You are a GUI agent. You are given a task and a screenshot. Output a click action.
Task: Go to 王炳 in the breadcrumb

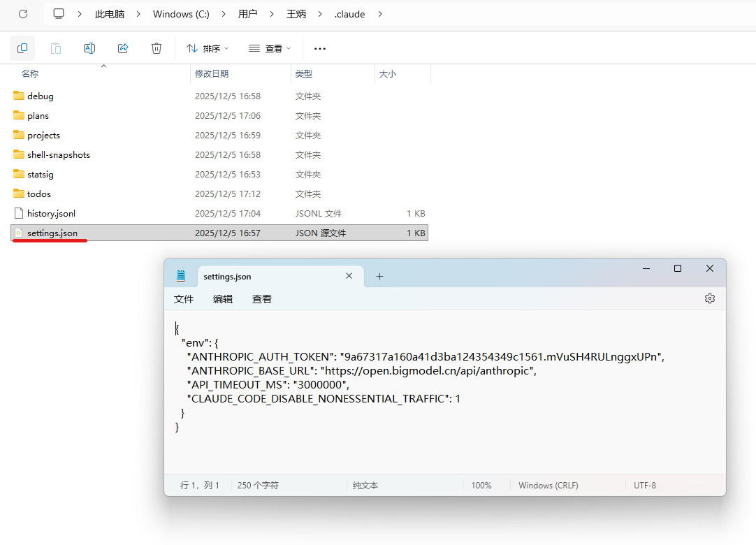[296, 14]
